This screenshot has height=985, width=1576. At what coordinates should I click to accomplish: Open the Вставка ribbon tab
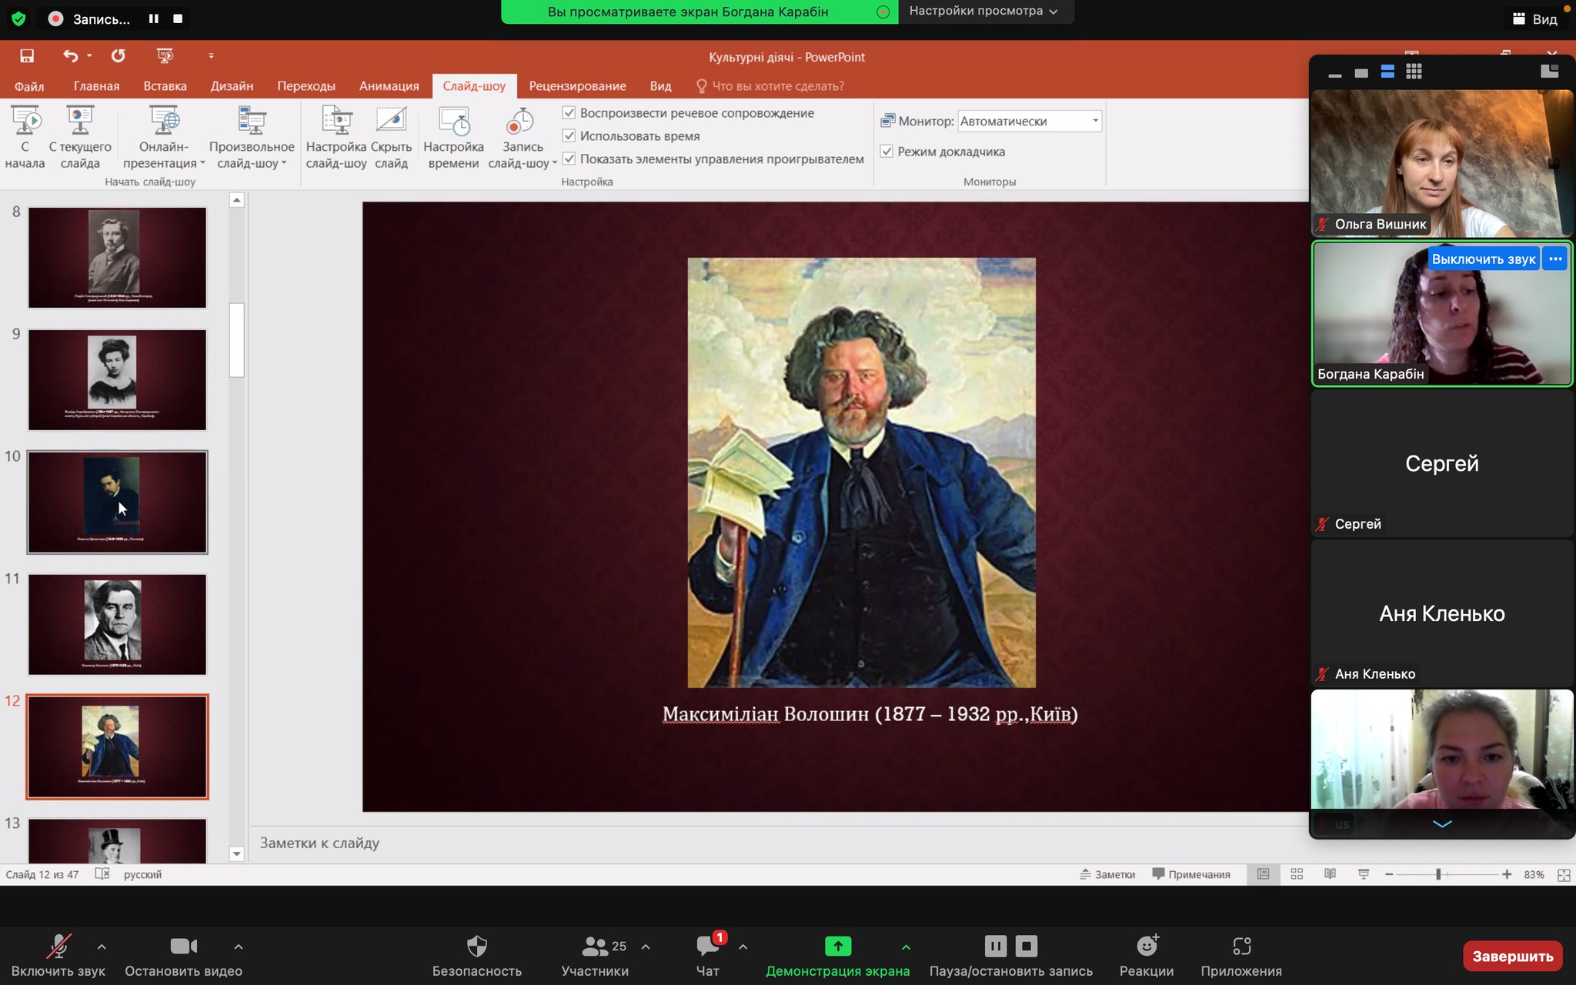[165, 86]
